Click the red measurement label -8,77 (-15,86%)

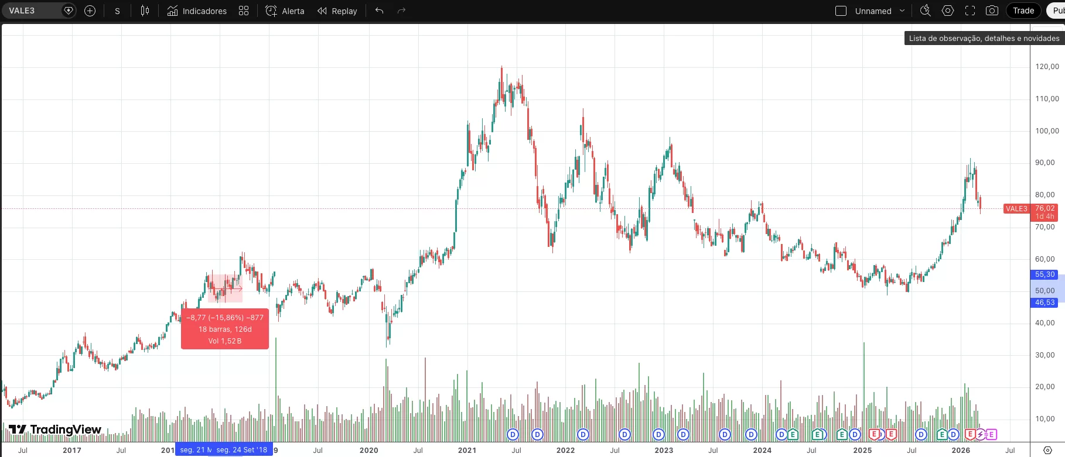click(x=225, y=318)
